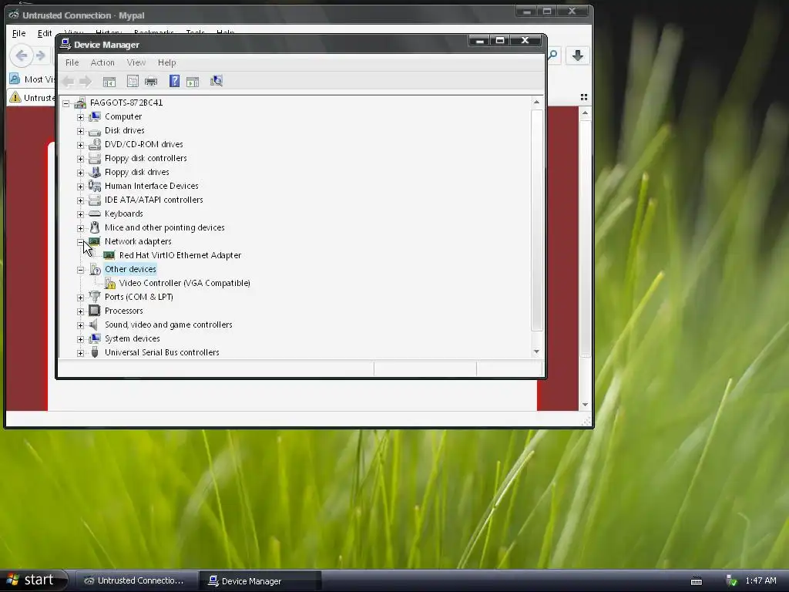Screen dimensions: 789x592
Task: Select the FAGGOTS-872BC41 computer name
Action: pos(126,103)
